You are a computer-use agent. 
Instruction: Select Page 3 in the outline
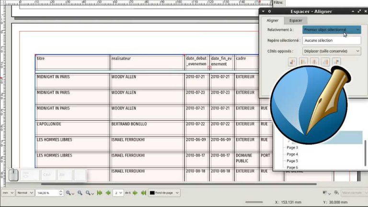tap(292, 148)
